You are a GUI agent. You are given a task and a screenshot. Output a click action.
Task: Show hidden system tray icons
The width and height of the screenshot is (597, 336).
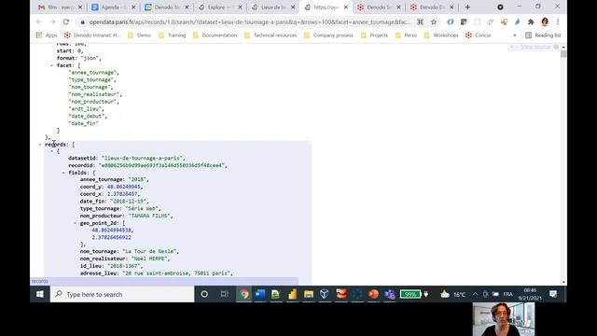click(x=475, y=294)
